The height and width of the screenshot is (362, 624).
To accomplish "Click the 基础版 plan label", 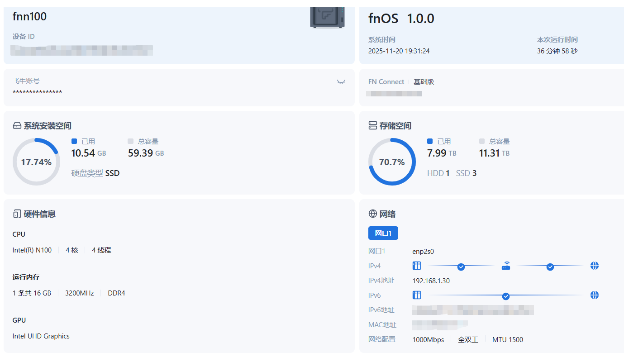I will tap(424, 82).
